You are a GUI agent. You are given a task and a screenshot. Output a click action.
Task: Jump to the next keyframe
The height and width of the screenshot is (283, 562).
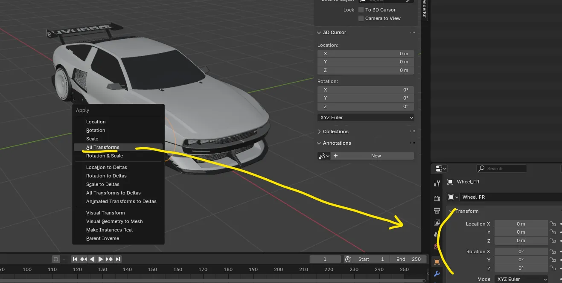pyautogui.click(x=110, y=259)
